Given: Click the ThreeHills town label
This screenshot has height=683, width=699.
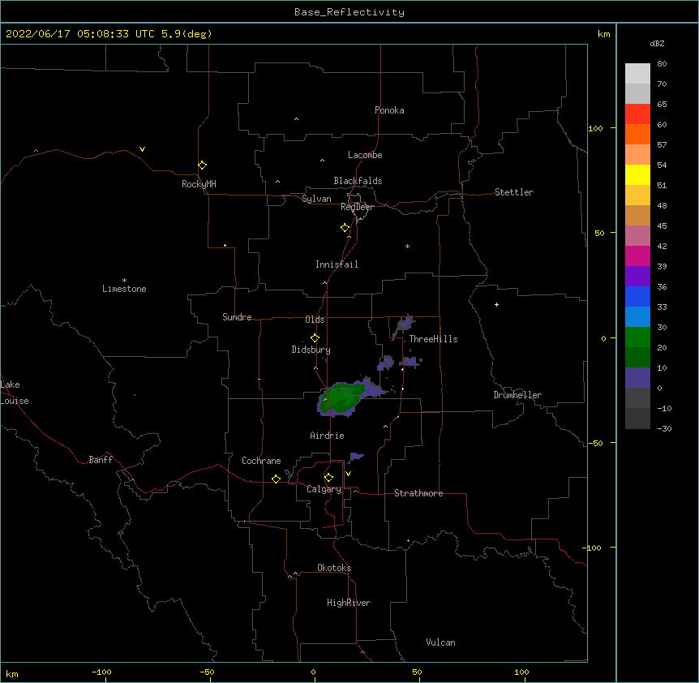Looking at the screenshot, I should tap(433, 339).
